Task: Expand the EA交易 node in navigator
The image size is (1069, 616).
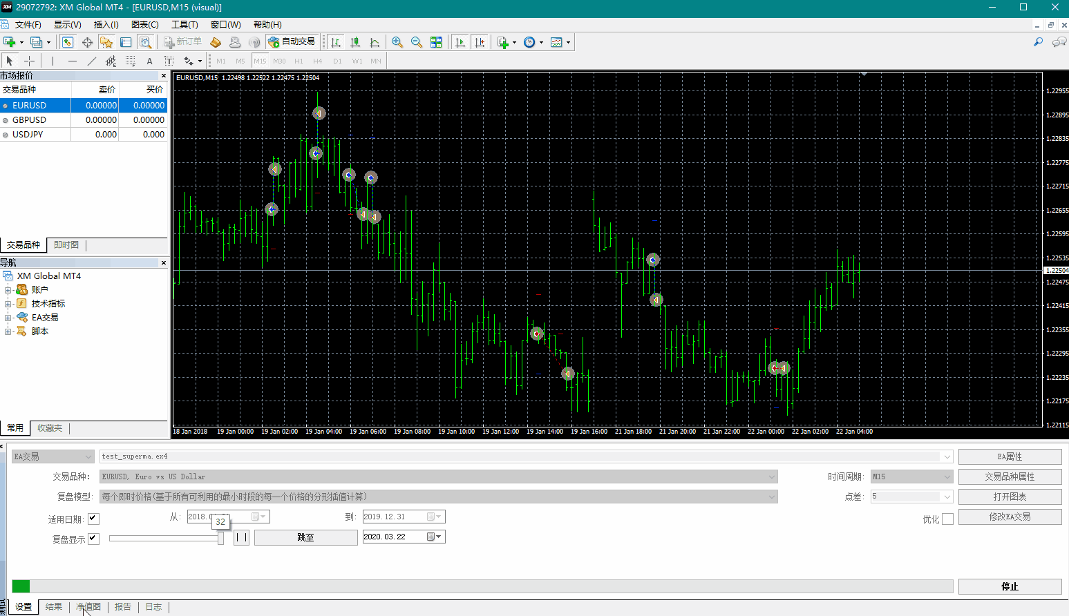Action: (x=8, y=318)
